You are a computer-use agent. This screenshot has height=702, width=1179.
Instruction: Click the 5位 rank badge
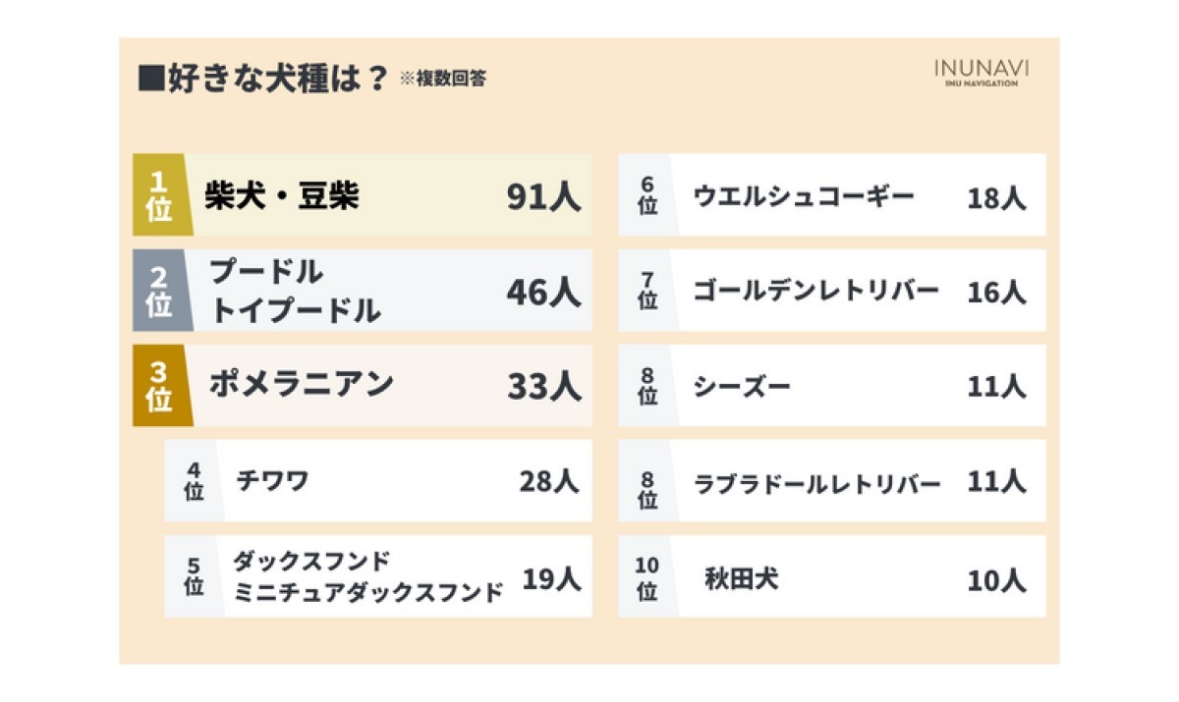coord(194,576)
